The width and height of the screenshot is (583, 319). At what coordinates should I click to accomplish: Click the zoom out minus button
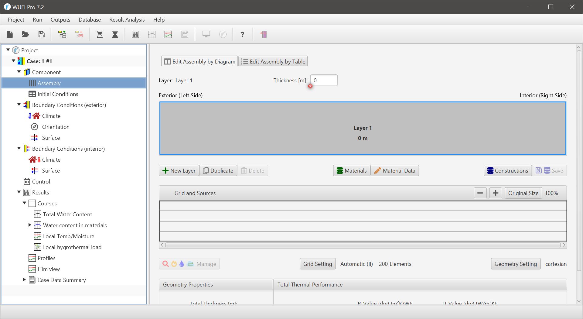tap(480, 193)
